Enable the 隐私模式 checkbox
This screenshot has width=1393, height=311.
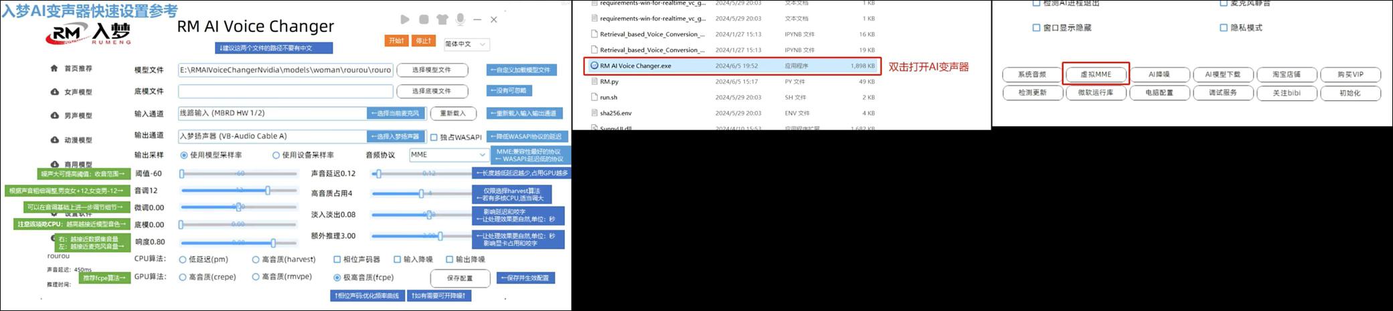click(1224, 28)
